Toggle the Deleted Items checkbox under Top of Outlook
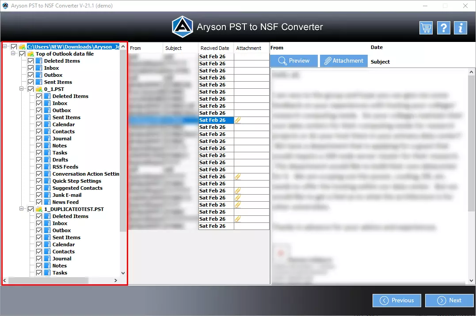Image resolution: width=476 pixels, height=316 pixels. (30, 61)
